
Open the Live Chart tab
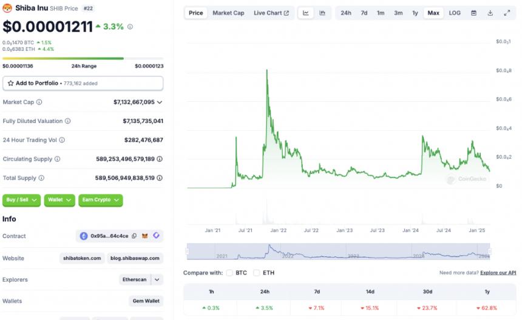(271, 13)
